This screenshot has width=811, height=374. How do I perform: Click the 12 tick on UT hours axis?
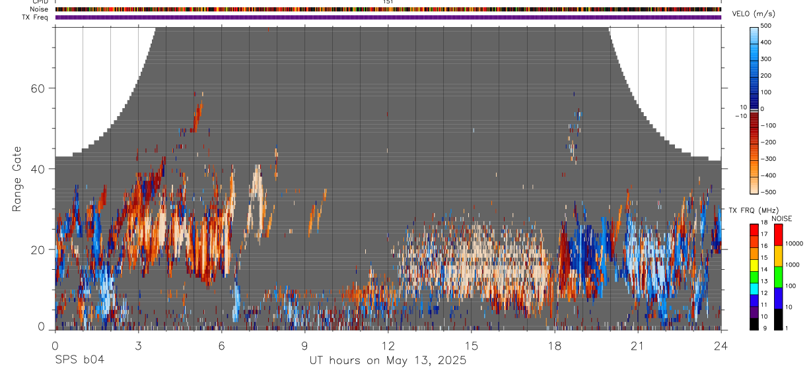(388, 346)
